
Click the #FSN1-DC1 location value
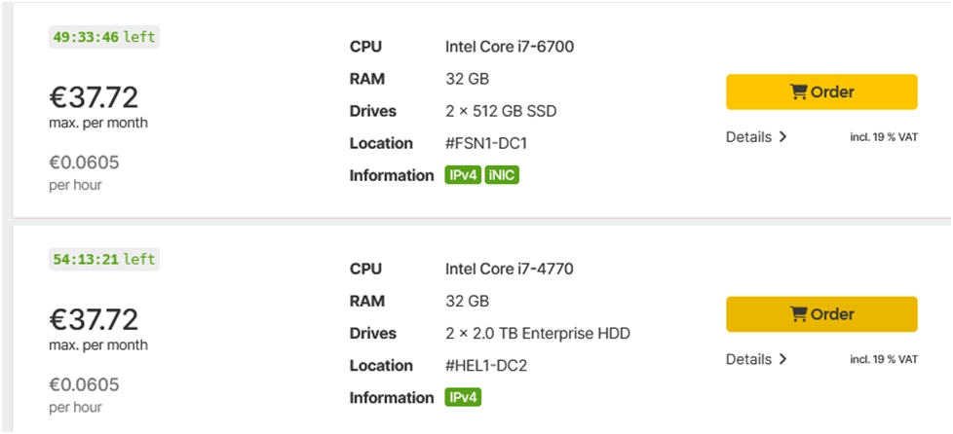coord(486,143)
